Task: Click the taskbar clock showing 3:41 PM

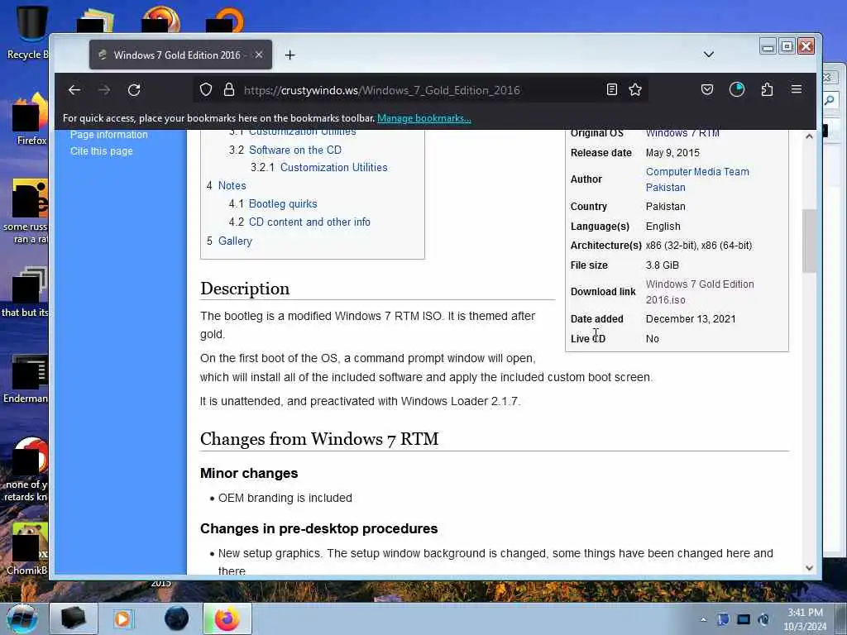Action: tap(805, 619)
